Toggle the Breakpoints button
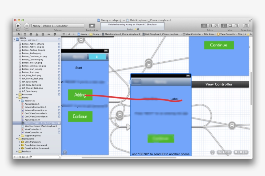This screenshot has width=265, height=176. [92, 26]
